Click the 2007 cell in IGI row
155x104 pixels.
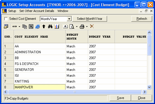101,76
